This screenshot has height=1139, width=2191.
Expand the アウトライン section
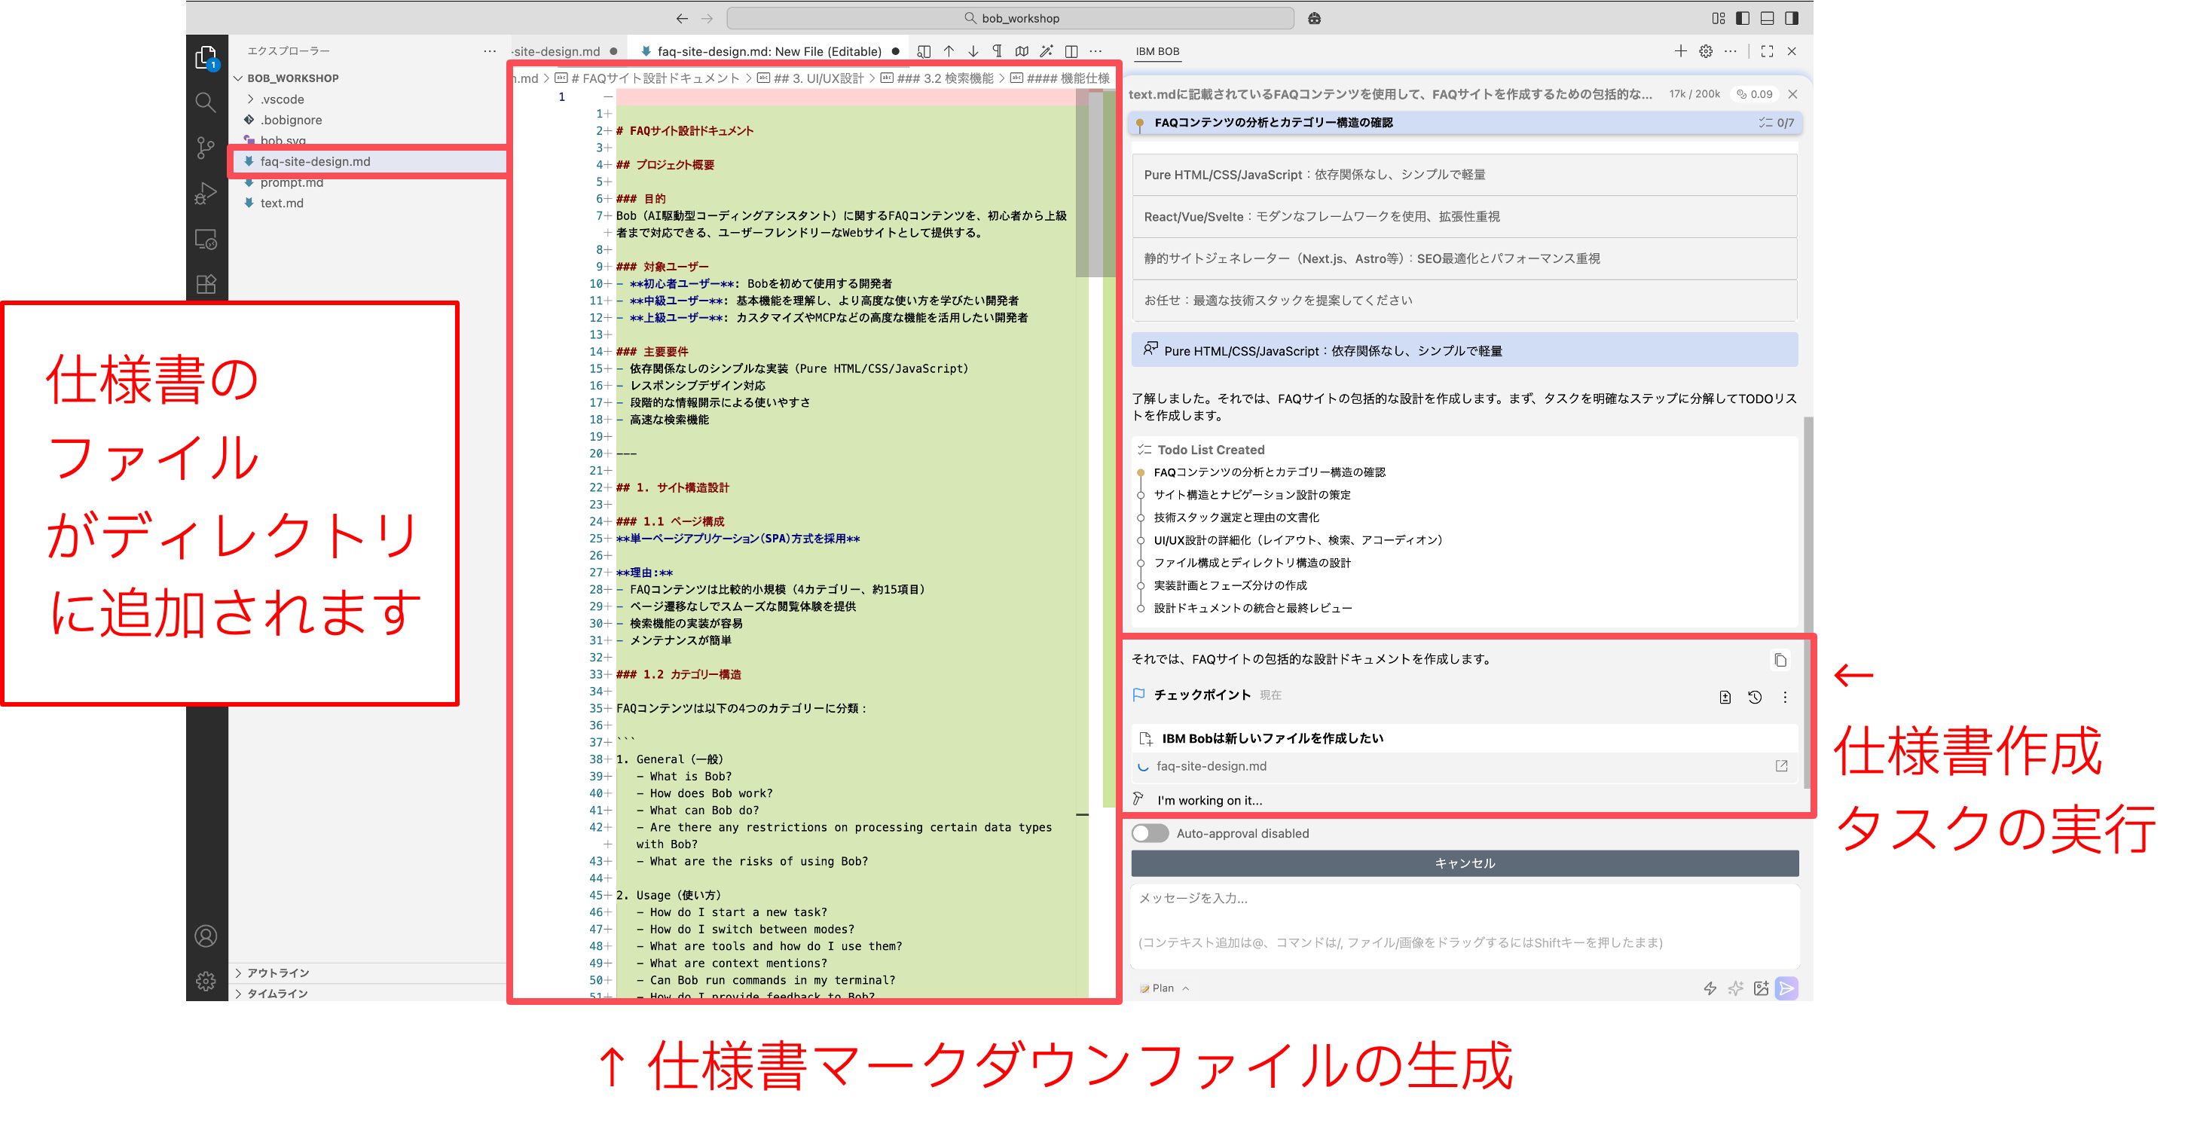click(x=278, y=973)
